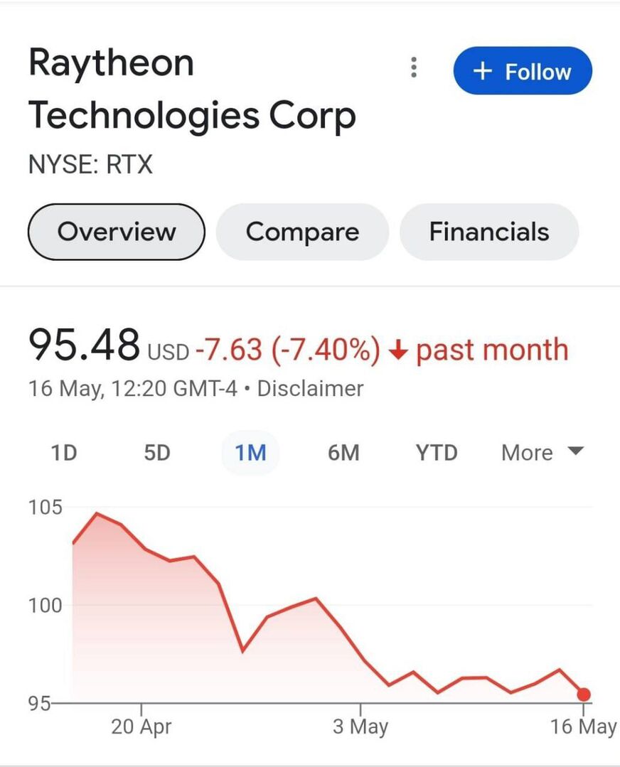Click the NYSE: RTX ticker label
This screenshot has height=767, width=620.
pyautogui.click(x=90, y=164)
